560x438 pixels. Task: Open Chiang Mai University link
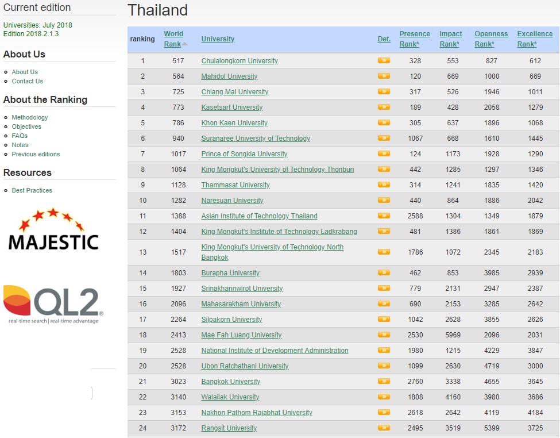point(234,92)
